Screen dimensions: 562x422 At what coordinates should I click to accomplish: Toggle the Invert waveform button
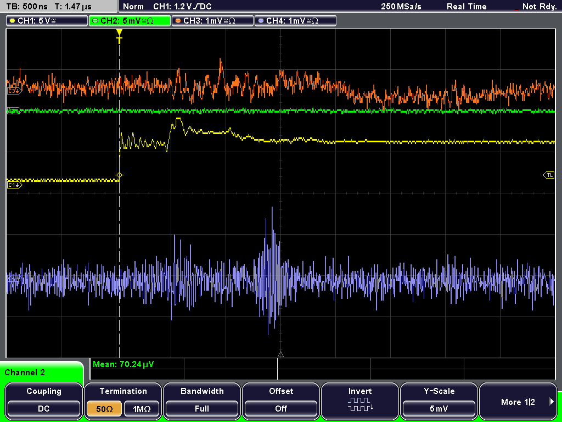coord(360,400)
